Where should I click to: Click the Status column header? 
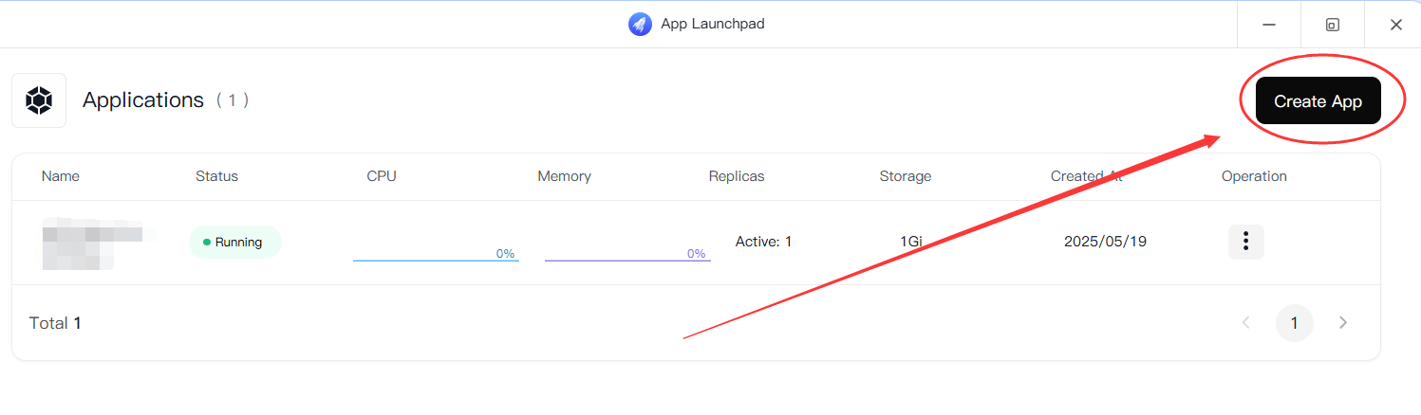coord(216,176)
